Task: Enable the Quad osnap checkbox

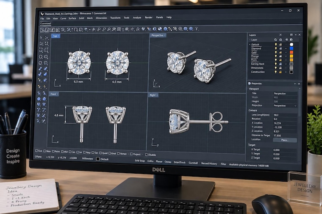Action: [x=100, y=153]
